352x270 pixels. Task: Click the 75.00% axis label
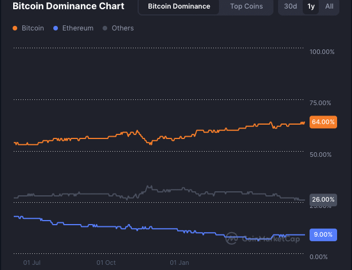(320, 103)
